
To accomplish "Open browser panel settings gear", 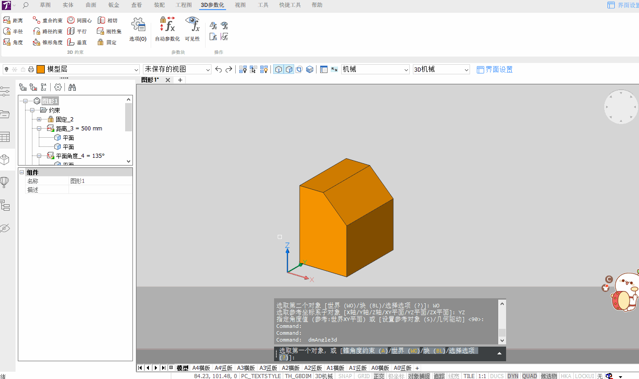I will click(x=58, y=87).
